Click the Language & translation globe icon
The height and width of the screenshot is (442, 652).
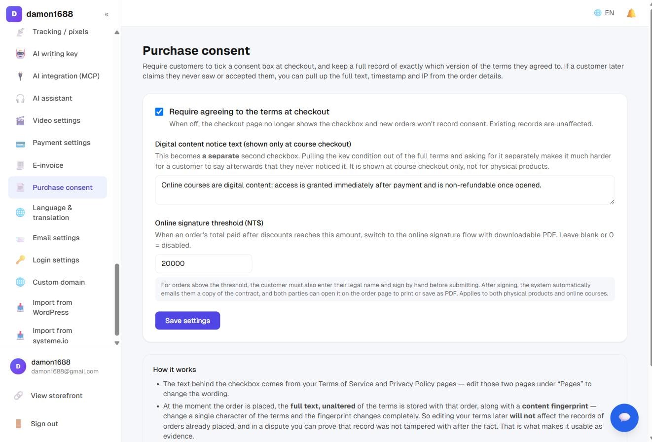click(x=20, y=213)
